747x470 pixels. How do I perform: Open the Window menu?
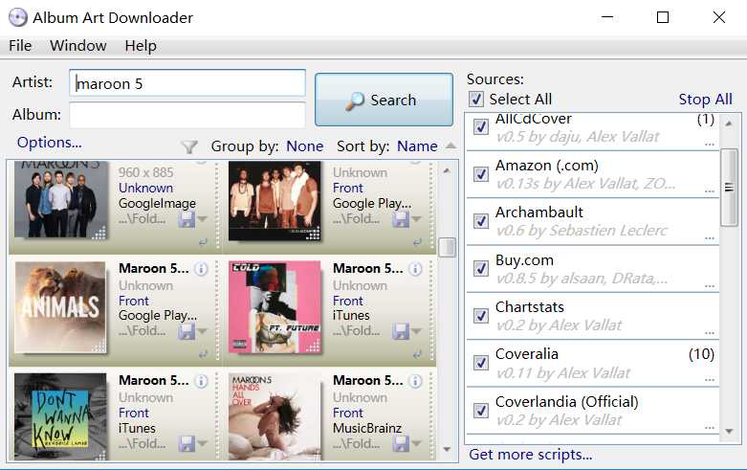click(x=78, y=46)
